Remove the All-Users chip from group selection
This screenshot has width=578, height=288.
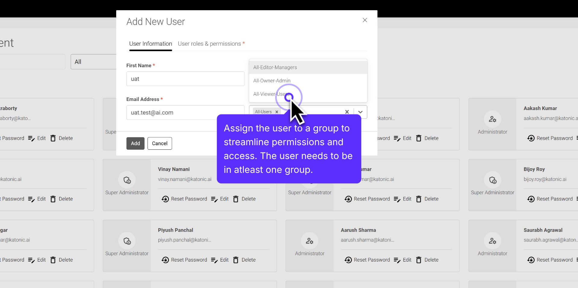(x=276, y=112)
